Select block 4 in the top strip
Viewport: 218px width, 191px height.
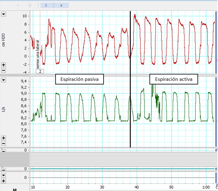(61, 5)
